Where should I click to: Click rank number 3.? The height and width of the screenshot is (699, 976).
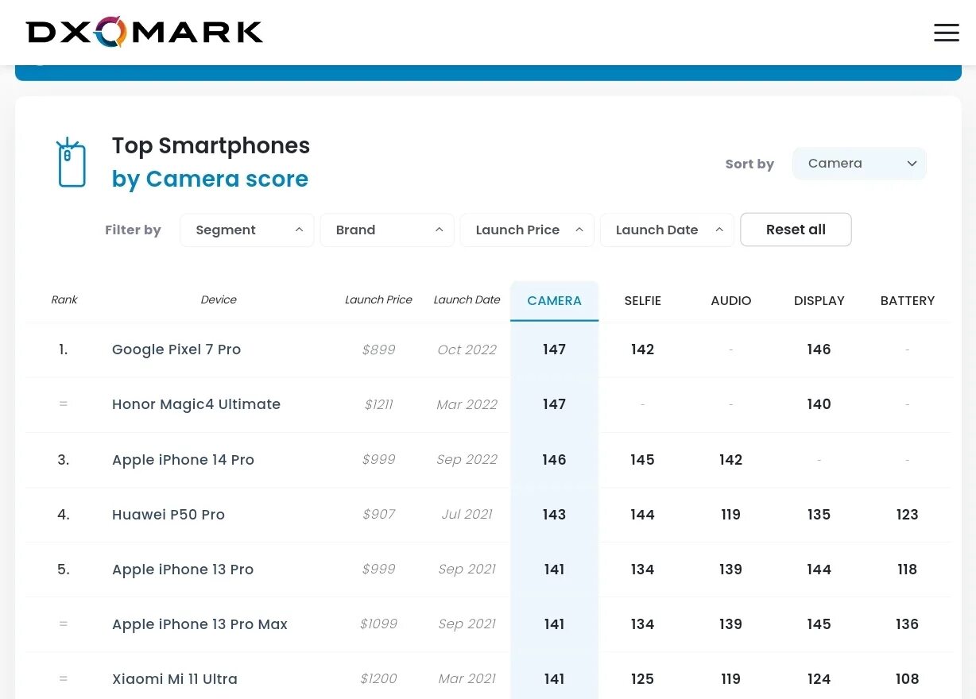(x=63, y=460)
